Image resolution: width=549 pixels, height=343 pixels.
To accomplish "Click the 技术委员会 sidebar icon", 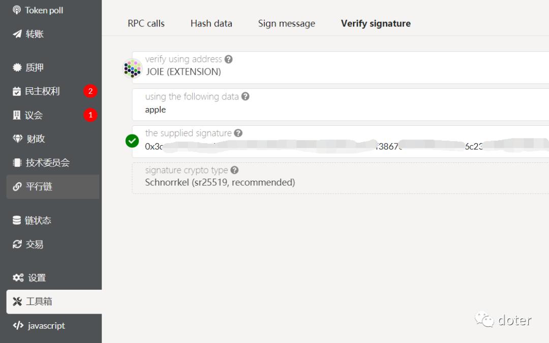I will click(17, 163).
